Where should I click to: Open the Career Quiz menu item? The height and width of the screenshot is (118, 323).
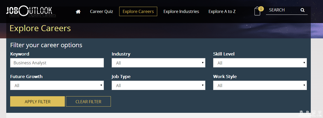pyautogui.click(x=102, y=11)
